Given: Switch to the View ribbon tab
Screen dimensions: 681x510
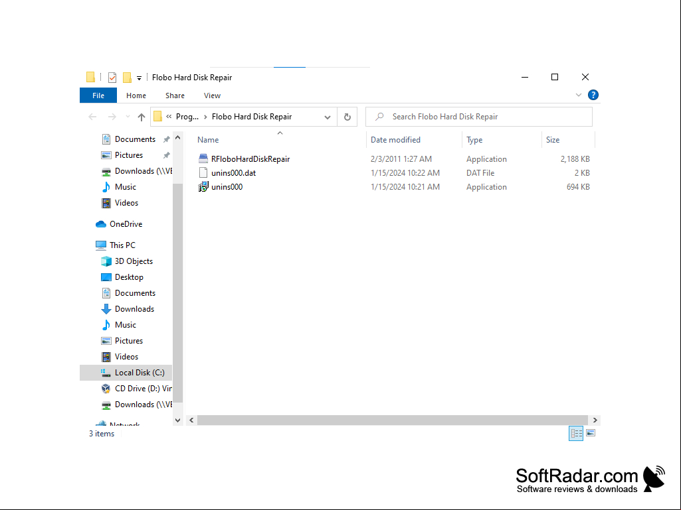Looking at the screenshot, I should coord(212,96).
